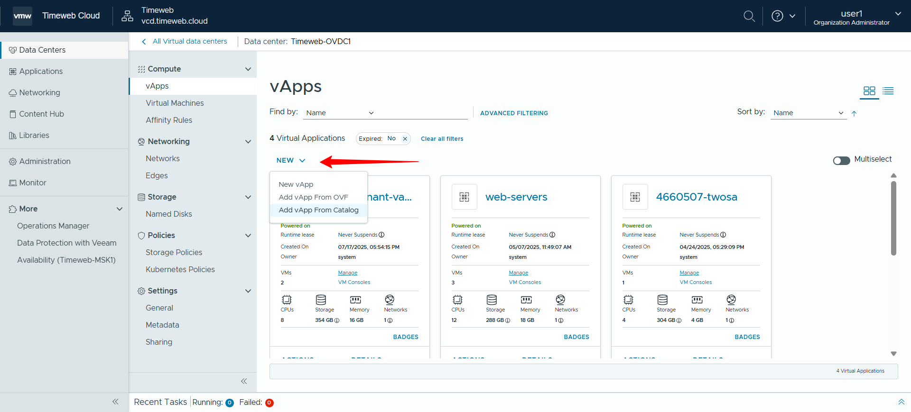Toggle the Multiselect switch
This screenshot has height=412, width=911.
(841, 161)
